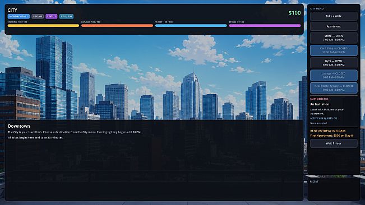
Task: Click the blue Thirst bar
Action: pyautogui.click(x=191, y=26)
